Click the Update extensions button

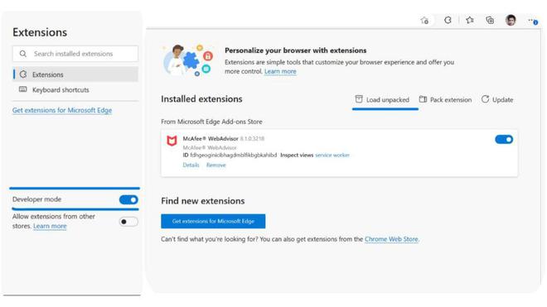pos(497,99)
